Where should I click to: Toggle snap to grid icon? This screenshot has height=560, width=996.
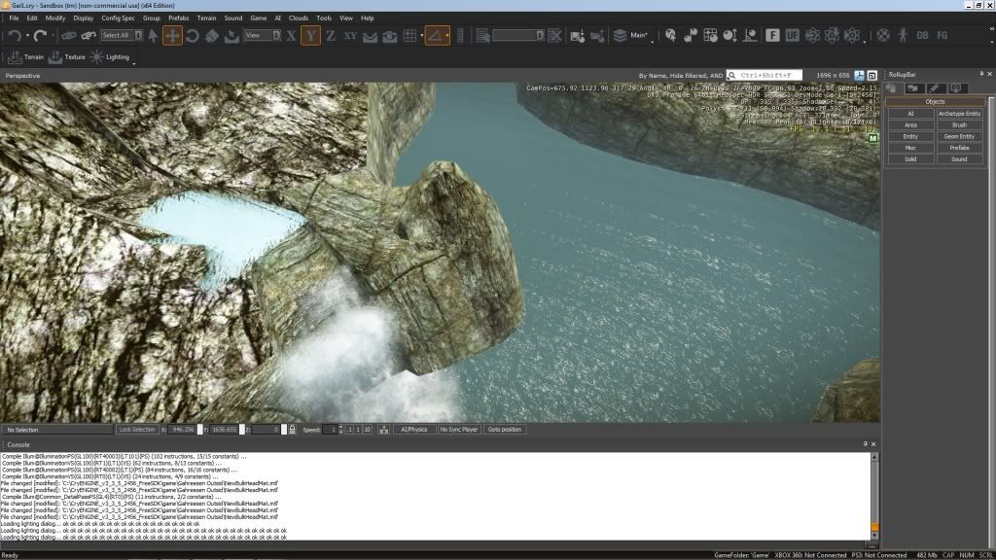[409, 36]
